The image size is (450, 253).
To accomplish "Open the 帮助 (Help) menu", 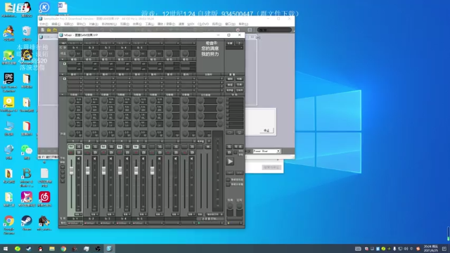I will tap(243, 24).
